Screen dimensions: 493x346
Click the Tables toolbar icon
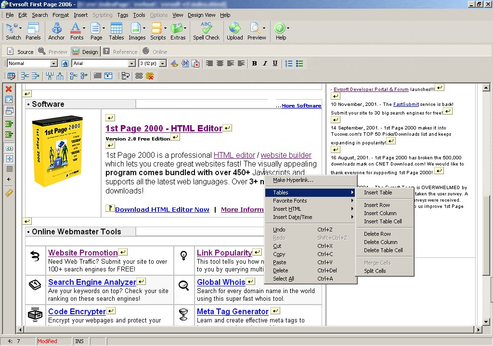117,28
